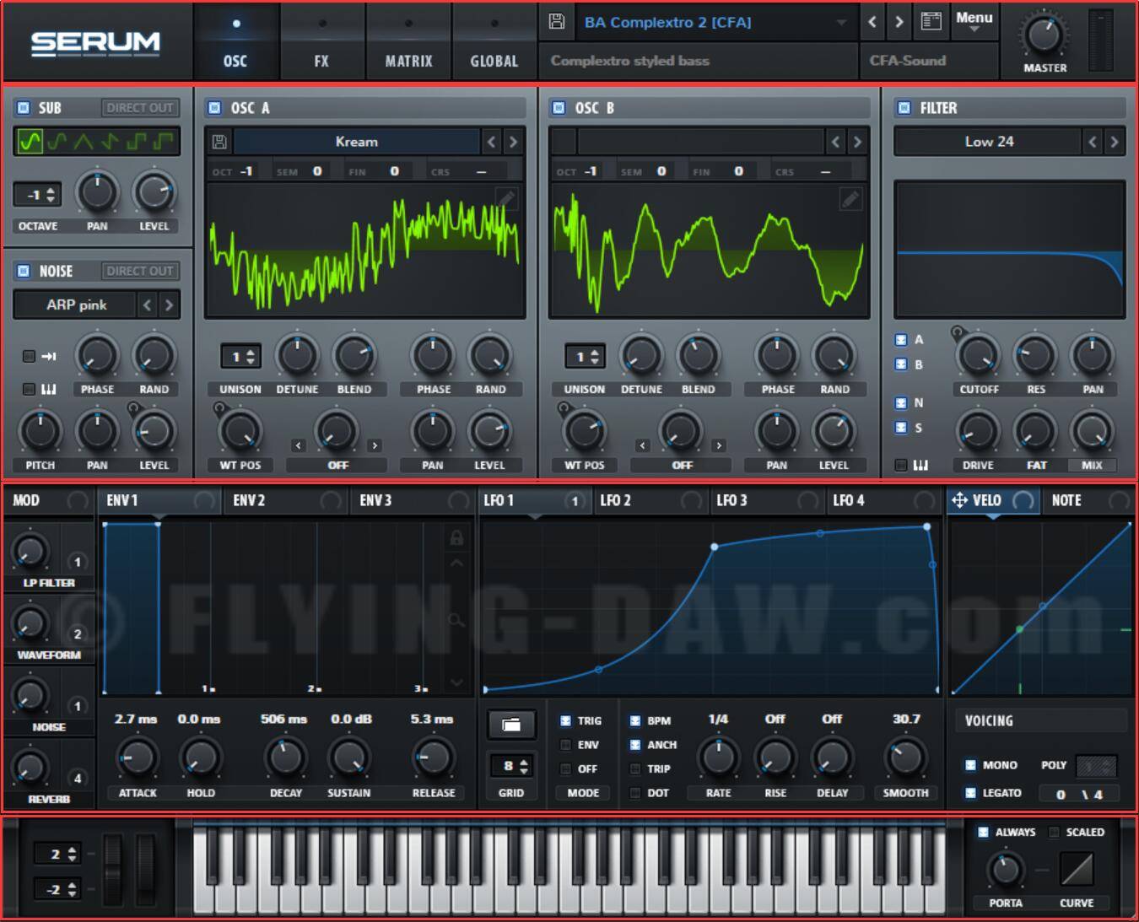Toggle the FILTER enable switch
This screenshot has width=1139, height=922.
coord(904,108)
